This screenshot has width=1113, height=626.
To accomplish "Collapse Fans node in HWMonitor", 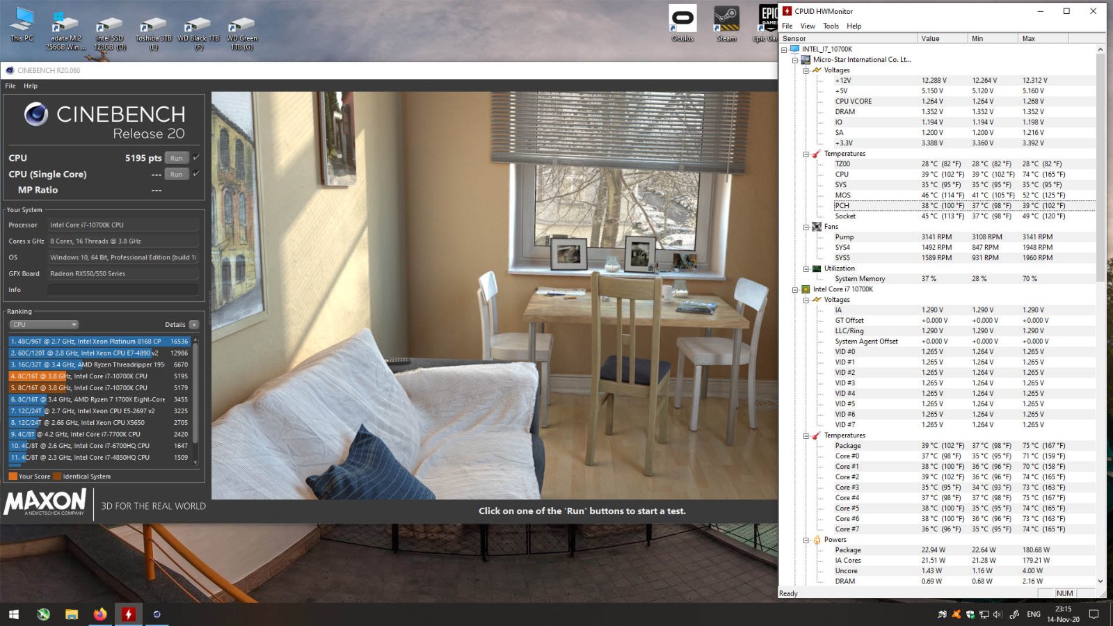I will (806, 227).
